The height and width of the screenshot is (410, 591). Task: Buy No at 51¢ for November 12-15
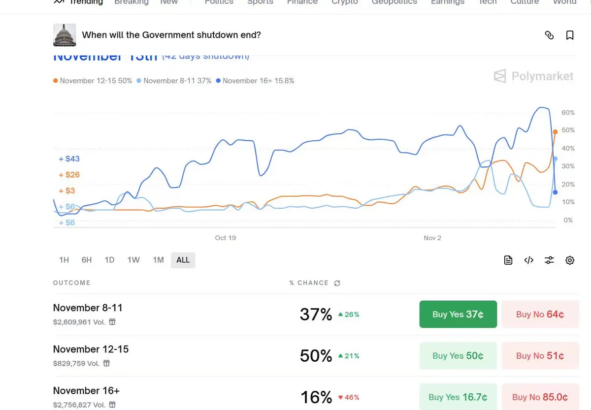point(540,355)
